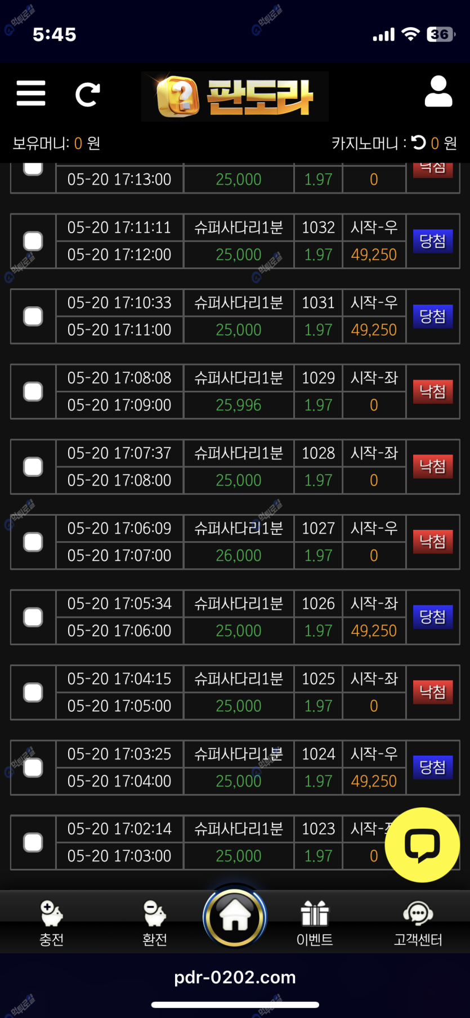Open 고객센터 support icon
The width and height of the screenshot is (470, 1018).
click(x=418, y=923)
